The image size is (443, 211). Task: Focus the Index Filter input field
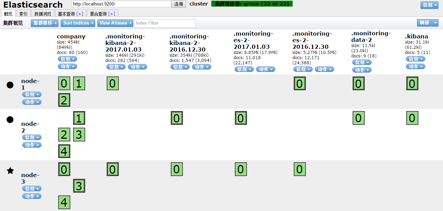tap(165, 23)
